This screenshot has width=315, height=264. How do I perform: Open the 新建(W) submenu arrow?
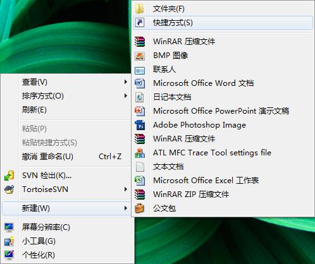pyautogui.click(x=126, y=208)
